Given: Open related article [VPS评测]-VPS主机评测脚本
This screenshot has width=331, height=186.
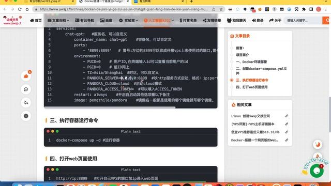Looking at the screenshot, I should point(253,124).
